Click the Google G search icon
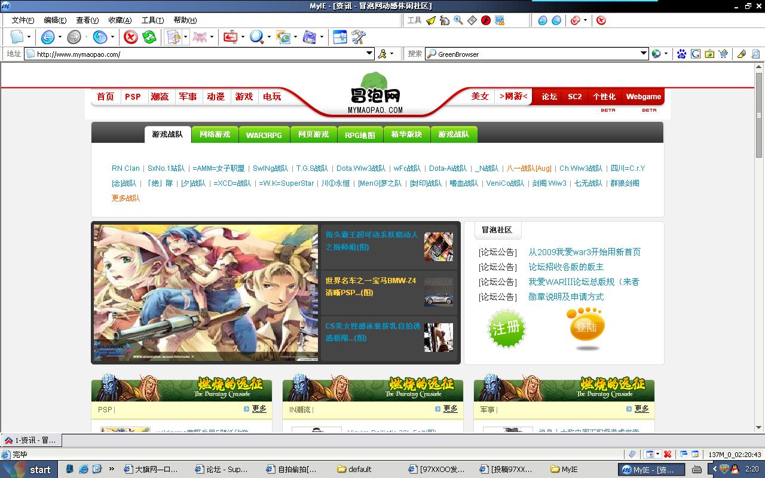 (696, 54)
